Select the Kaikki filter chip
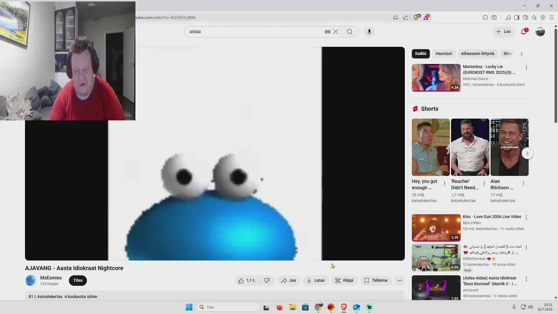The height and width of the screenshot is (314, 558). tap(421, 54)
